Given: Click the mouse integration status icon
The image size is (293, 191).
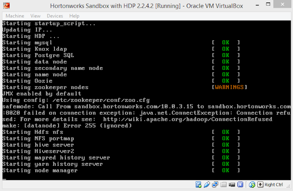Looking at the screenshot, I should point(252,185).
